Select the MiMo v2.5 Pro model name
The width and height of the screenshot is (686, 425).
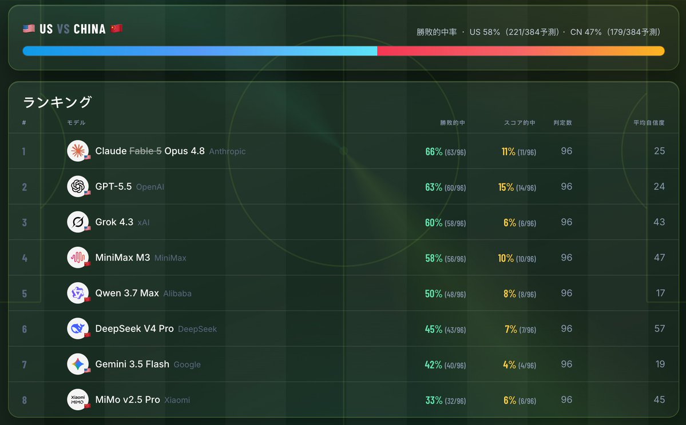click(128, 400)
